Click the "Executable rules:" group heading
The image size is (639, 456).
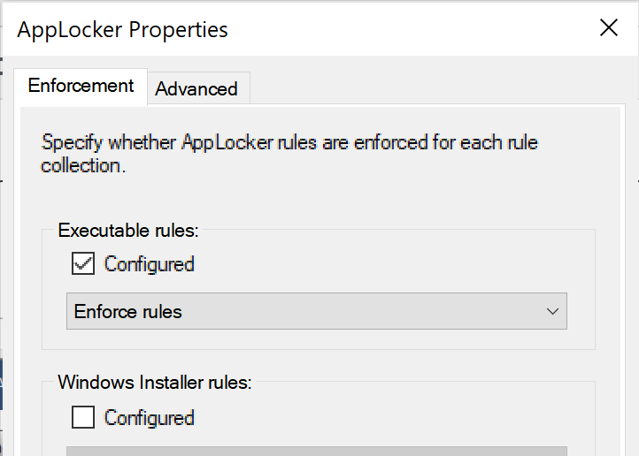click(128, 231)
